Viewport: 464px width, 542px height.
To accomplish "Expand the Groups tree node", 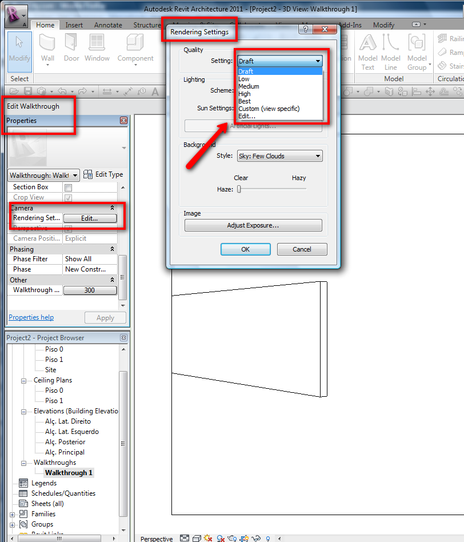I will pyautogui.click(x=13, y=525).
